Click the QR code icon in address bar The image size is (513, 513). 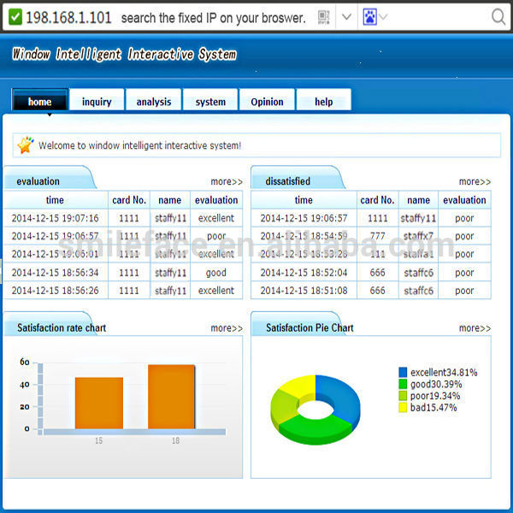pyautogui.click(x=323, y=17)
